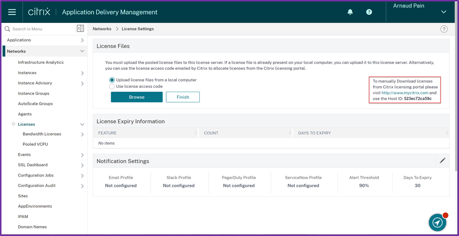The image size is (459, 236).
Task: Open help from header question mark icon
Action: click(x=369, y=12)
